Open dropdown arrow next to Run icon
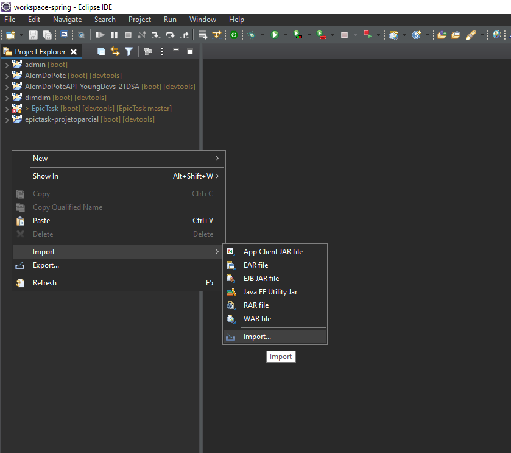The width and height of the screenshot is (511, 453). pos(286,35)
